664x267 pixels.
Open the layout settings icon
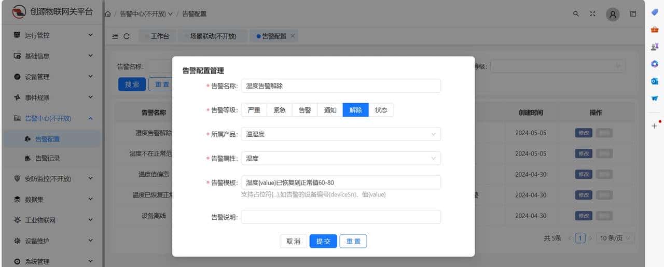point(633,14)
